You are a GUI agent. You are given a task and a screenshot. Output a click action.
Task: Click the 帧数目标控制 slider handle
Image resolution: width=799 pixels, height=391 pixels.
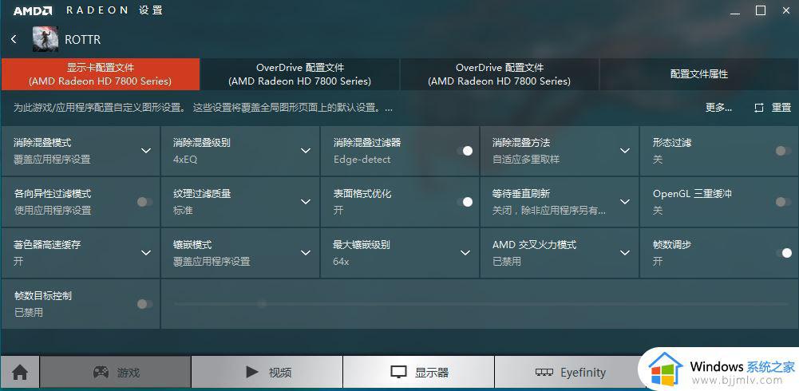[x=262, y=304]
